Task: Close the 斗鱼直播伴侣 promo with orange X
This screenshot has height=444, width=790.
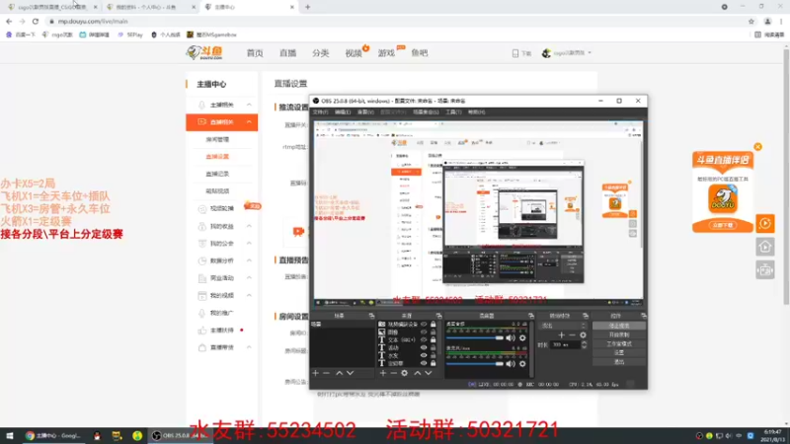Action: point(757,147)
